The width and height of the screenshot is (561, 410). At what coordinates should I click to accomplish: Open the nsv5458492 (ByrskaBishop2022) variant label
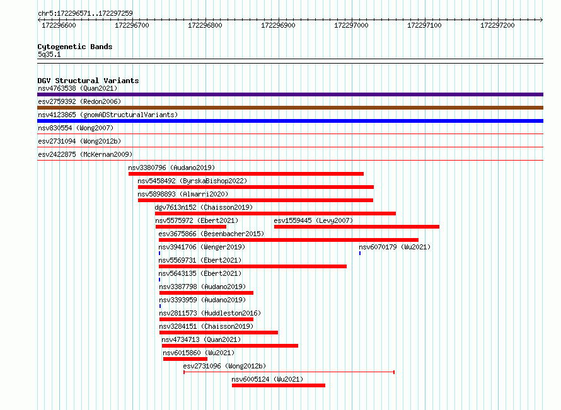point(192,181)
